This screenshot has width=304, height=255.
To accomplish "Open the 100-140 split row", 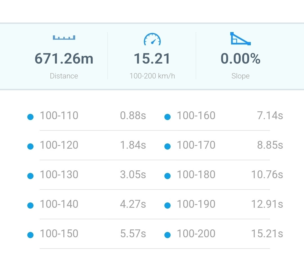I will 86,204.
